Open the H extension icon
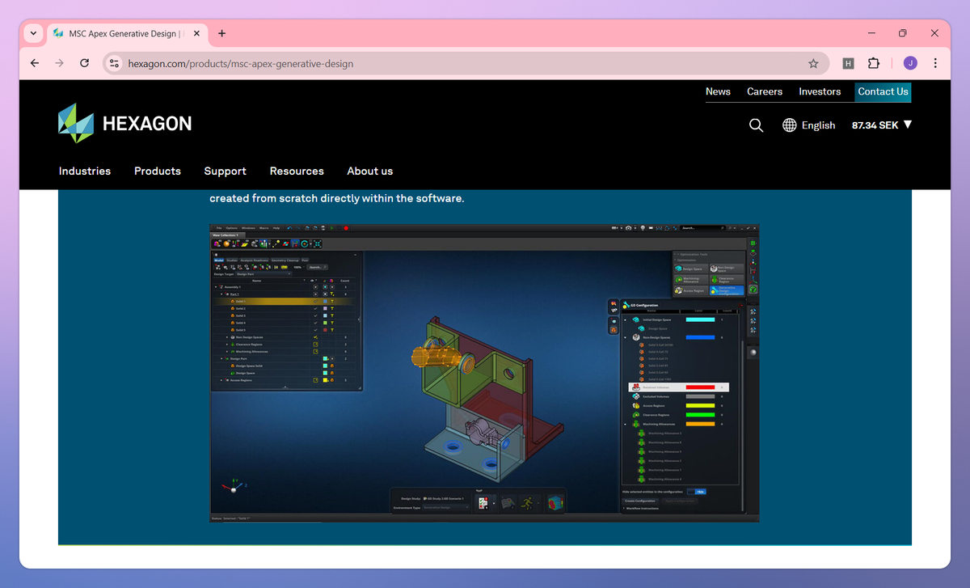Screen dimensions: 970x588 pos(848,63)
